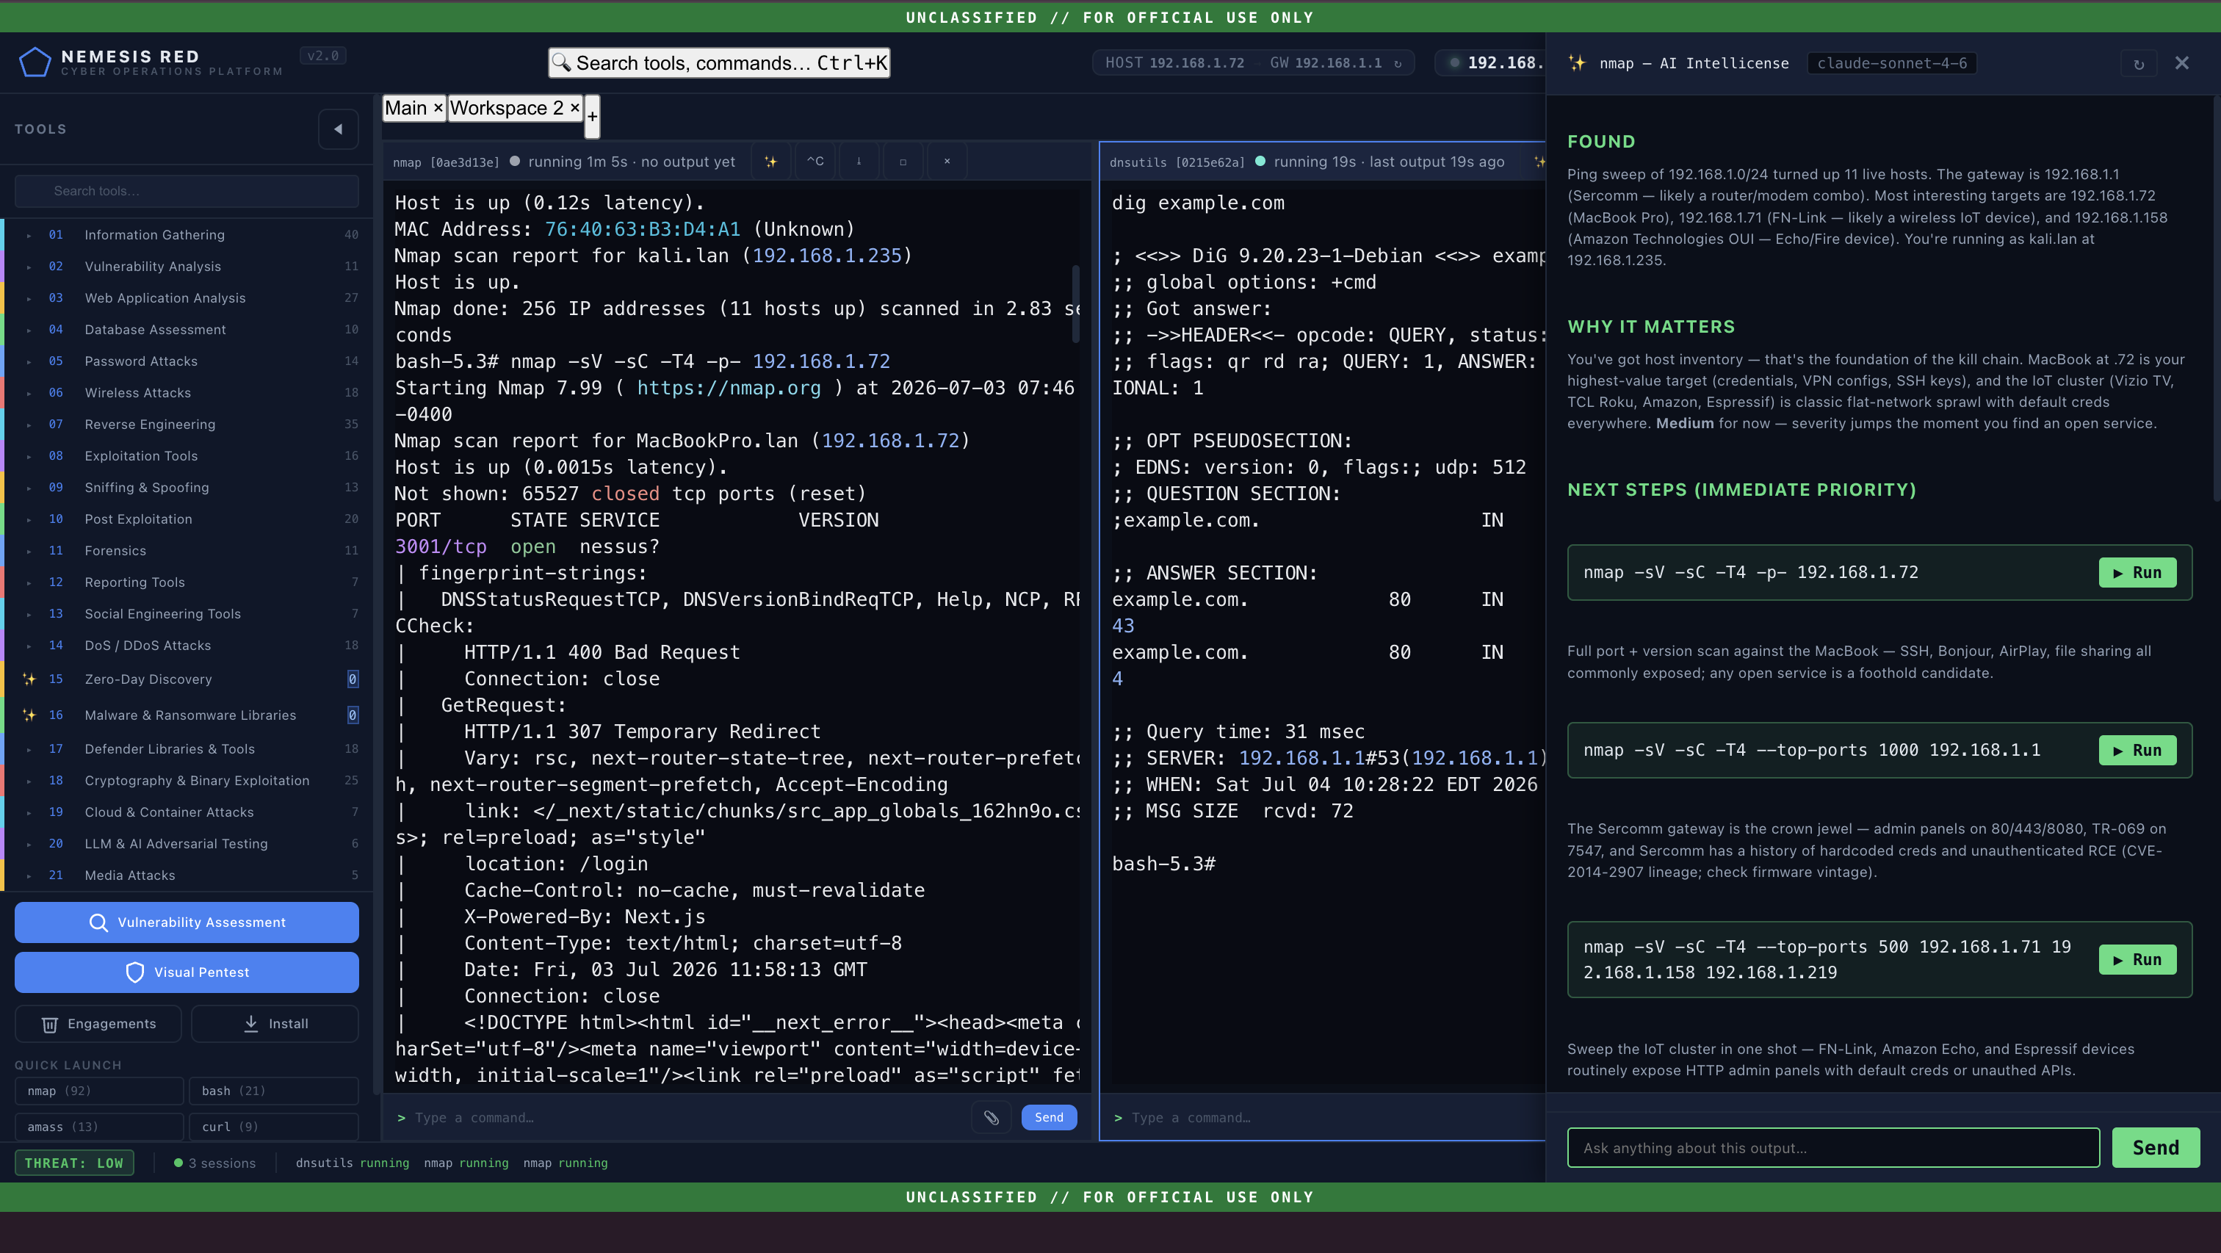Image resolution: width=2221 pixels, height=1253 pixels.
Task: Close the Workspace 2 tab
Action: 574,108
